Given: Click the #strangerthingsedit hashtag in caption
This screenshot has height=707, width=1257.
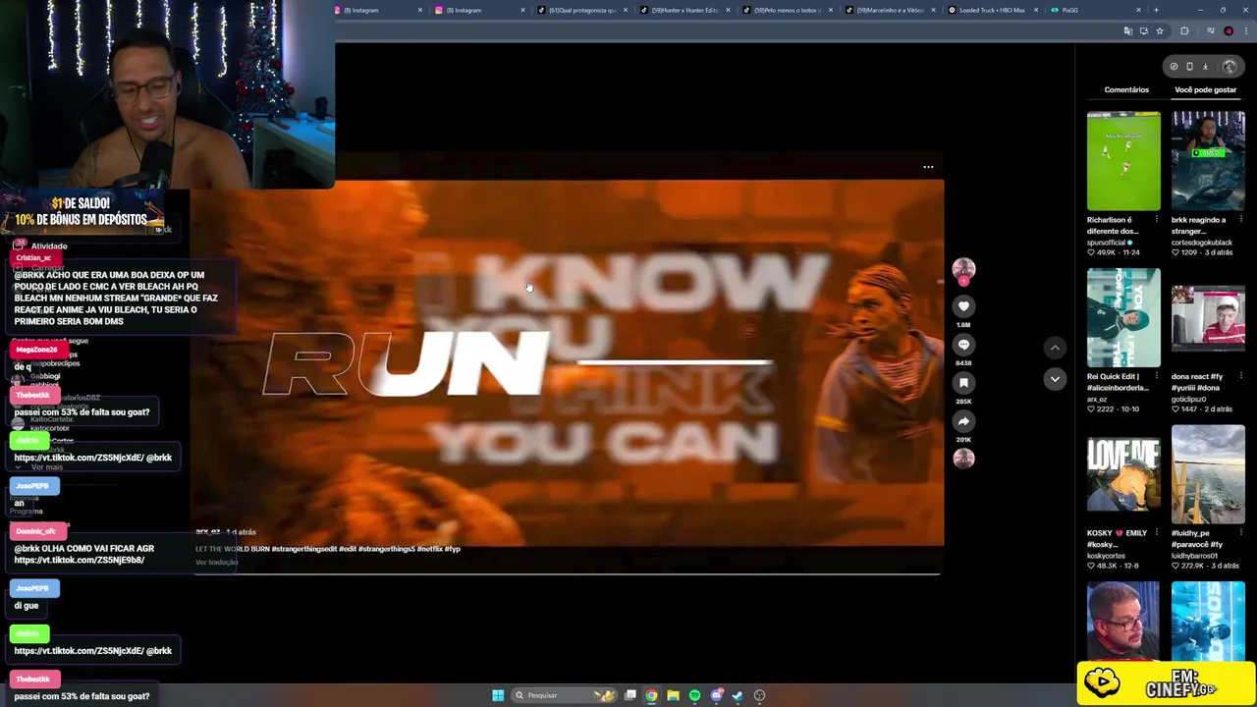Looking at the screenshot, I should (303, 549).
